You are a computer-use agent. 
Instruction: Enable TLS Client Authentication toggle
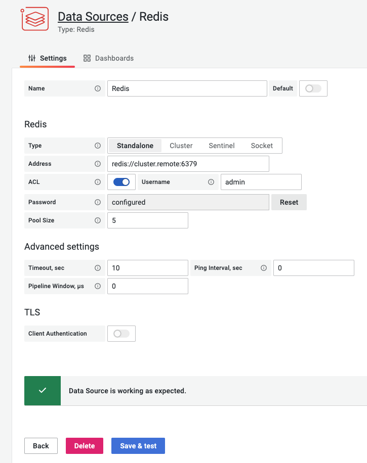(121, 334)
